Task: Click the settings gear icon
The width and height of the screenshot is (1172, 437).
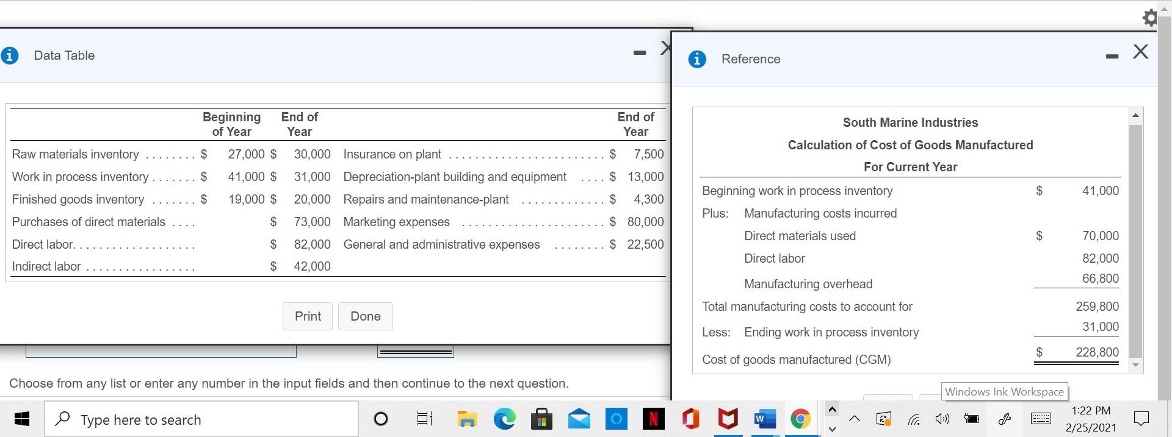Action: (x=1149, y=17)
